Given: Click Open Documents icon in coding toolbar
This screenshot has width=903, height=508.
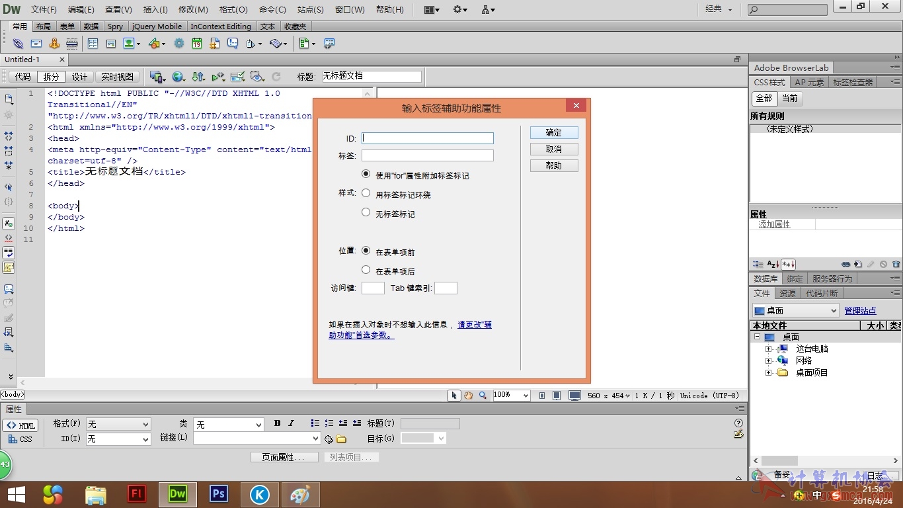Looking at the screenshot, I should (9, 99).
